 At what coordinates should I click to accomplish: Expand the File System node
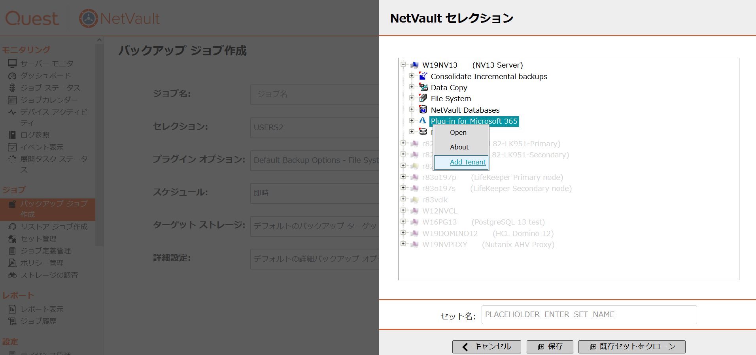pyautogui.click(x=412, y=98)
